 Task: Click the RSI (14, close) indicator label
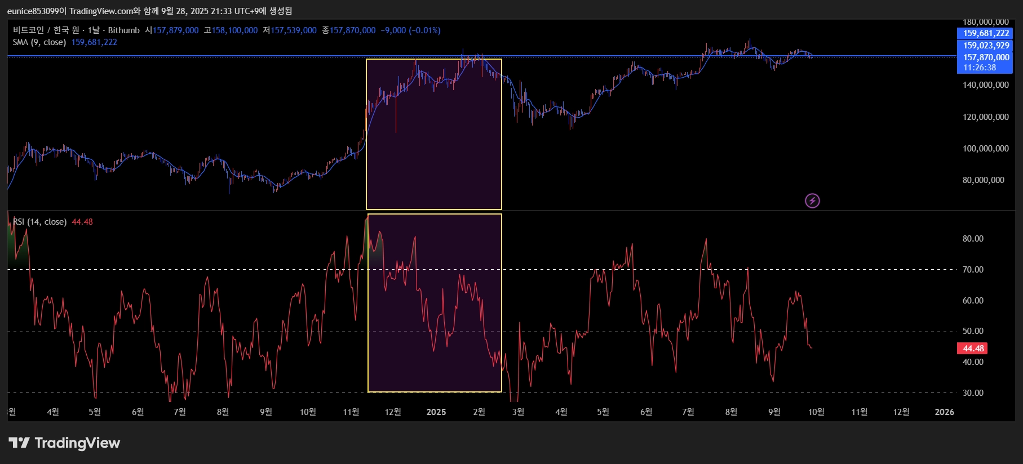point(39,222)
